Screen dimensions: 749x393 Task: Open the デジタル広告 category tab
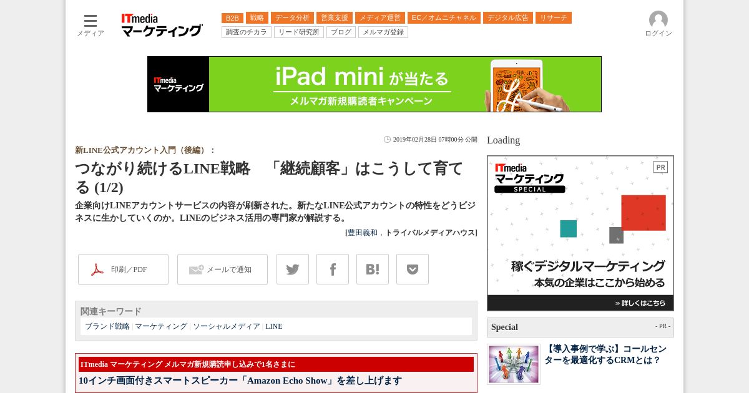[x=508, y=18]
